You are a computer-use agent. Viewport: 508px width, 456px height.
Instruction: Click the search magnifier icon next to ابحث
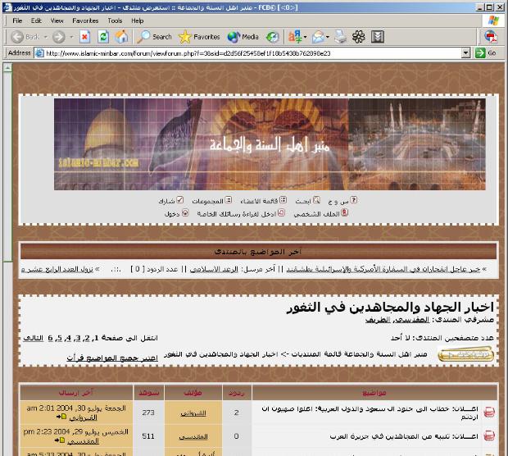coord(316,200)
